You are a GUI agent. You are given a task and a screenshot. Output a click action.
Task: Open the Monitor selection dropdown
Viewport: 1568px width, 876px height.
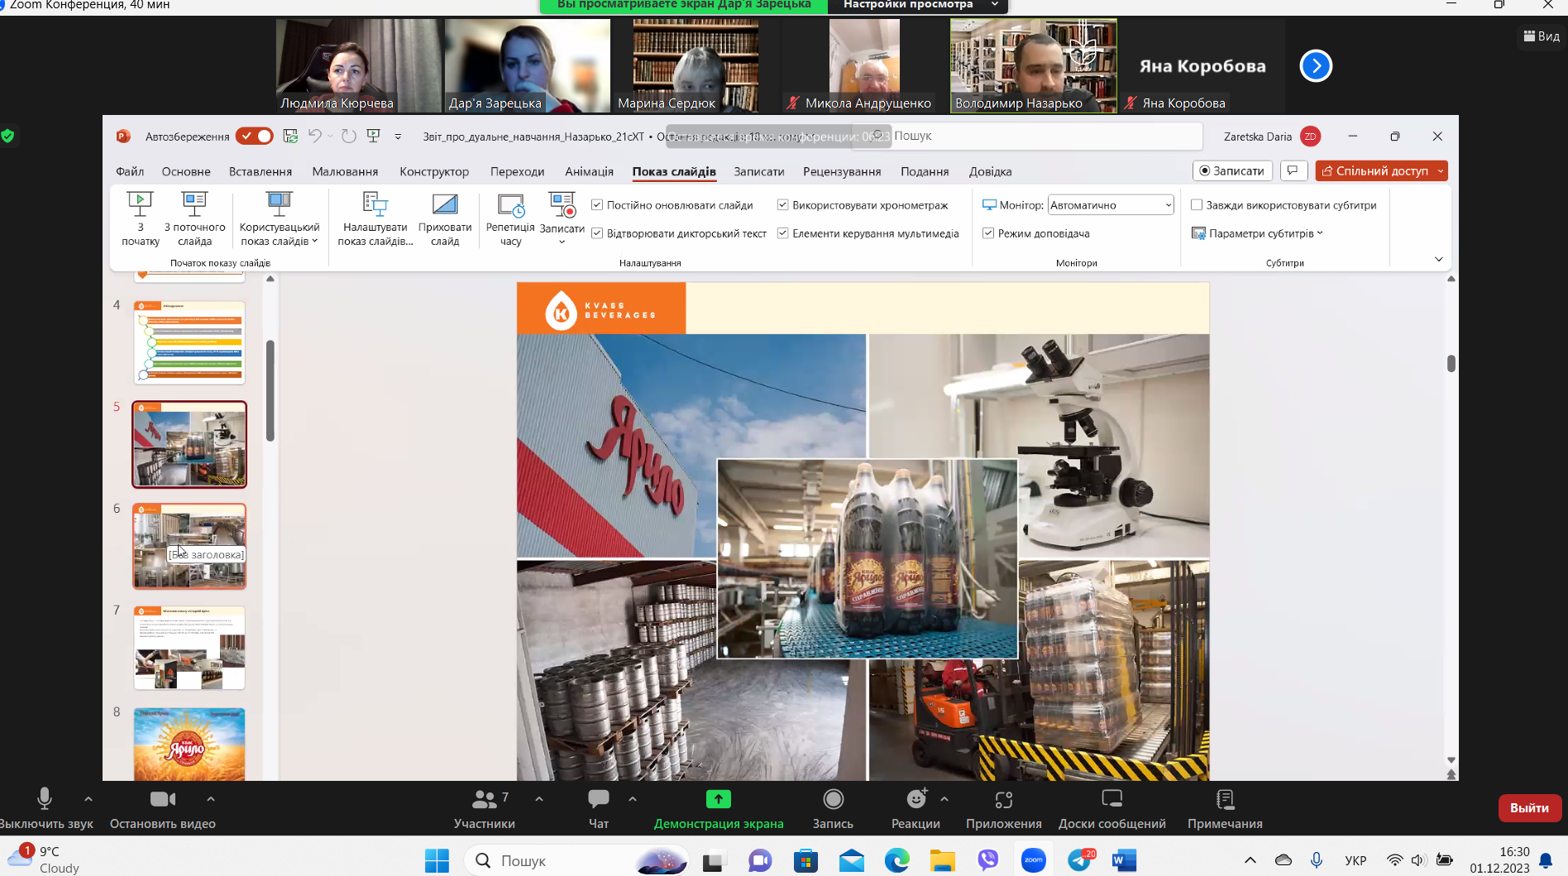[1110, 205]
